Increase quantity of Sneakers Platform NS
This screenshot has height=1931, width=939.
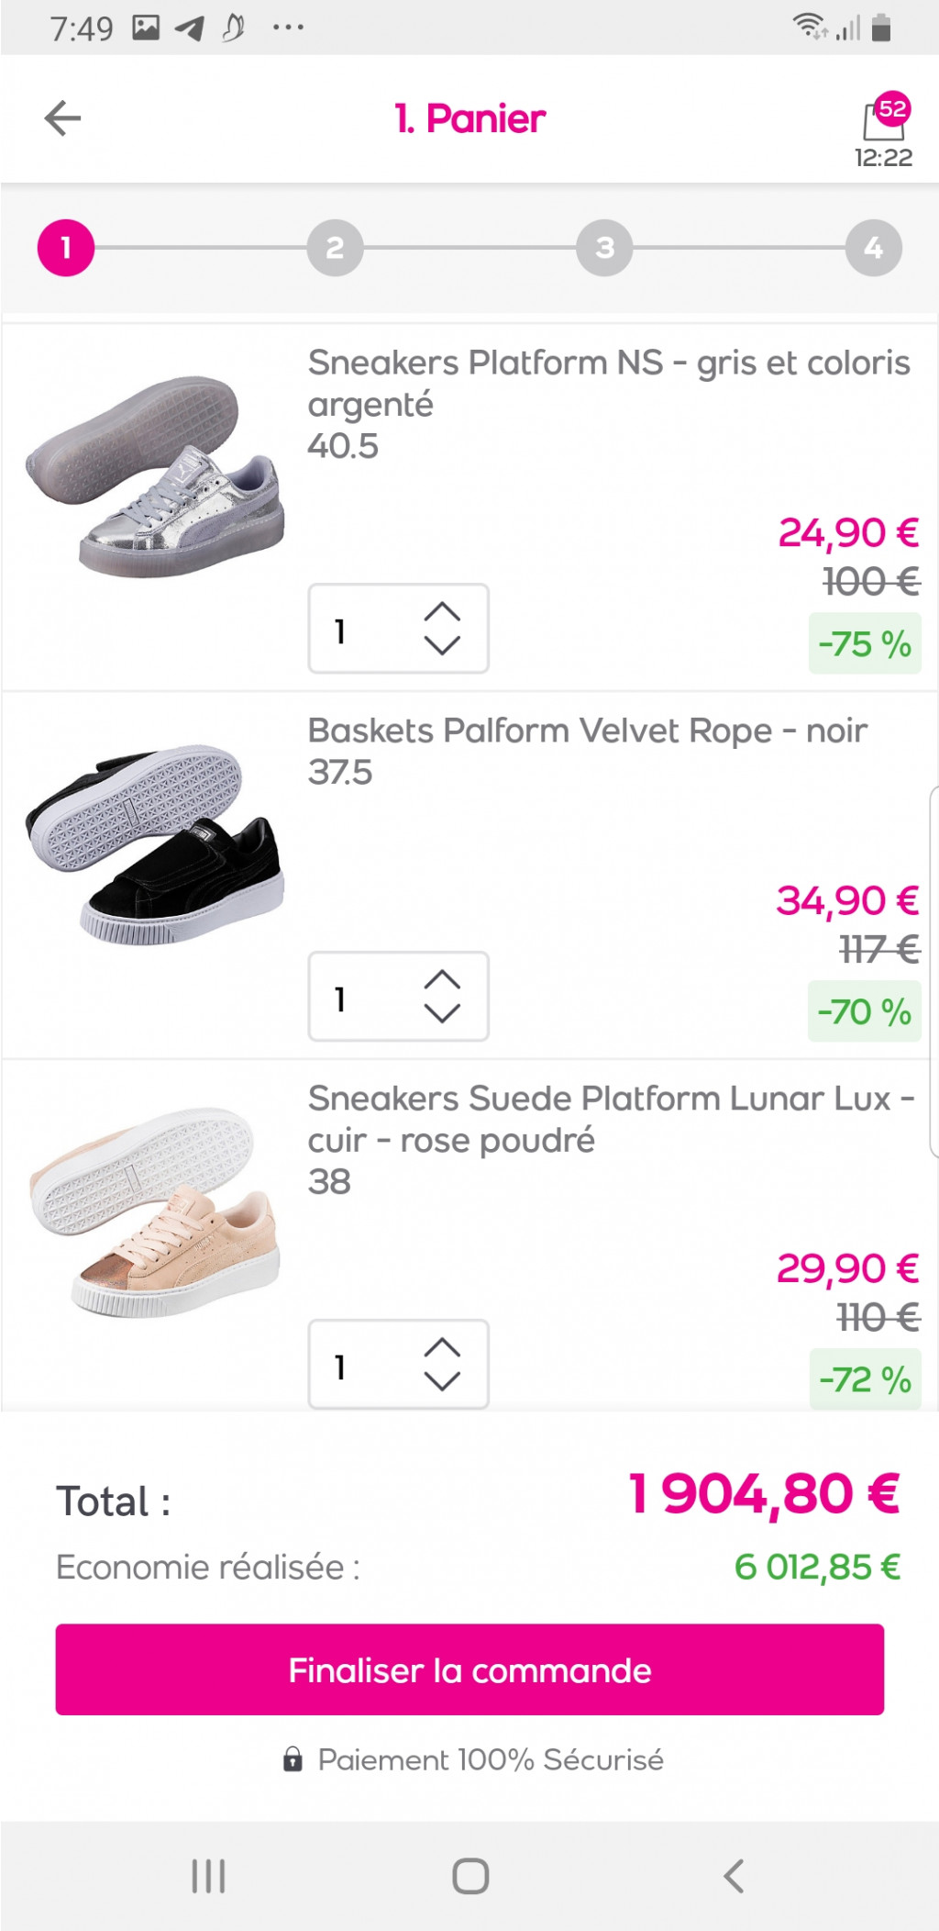442,612
